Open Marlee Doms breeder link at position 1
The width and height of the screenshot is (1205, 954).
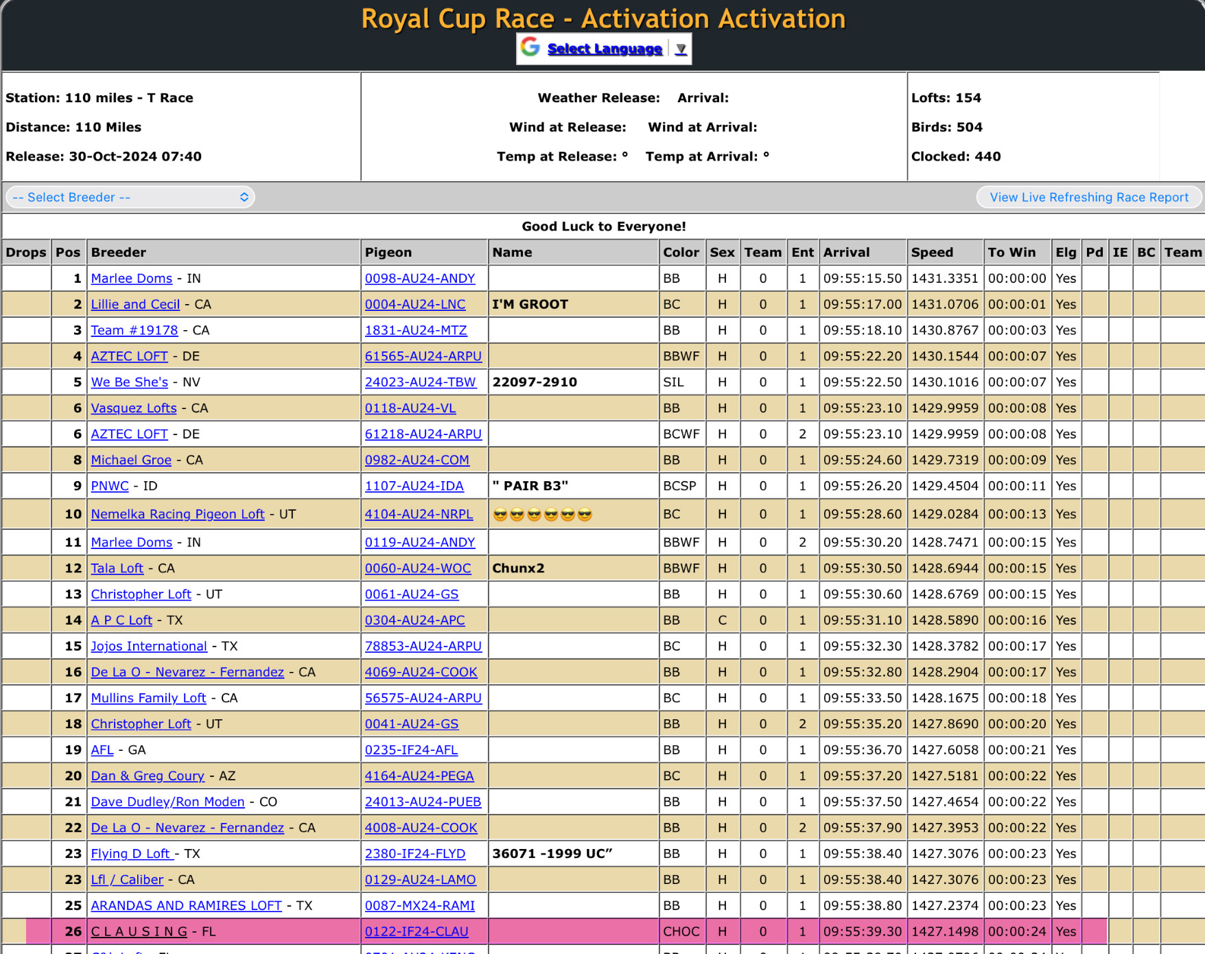click(132, 279)
